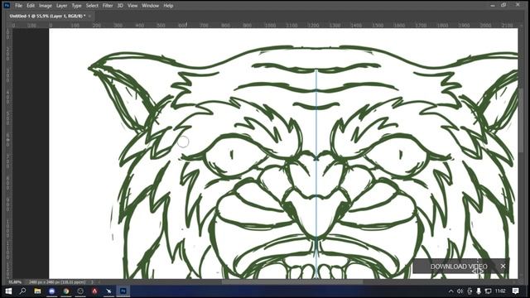Open File Explorer from taskbar
The image size is (530, 298).
pyautogui.click(x=37, y=291)
